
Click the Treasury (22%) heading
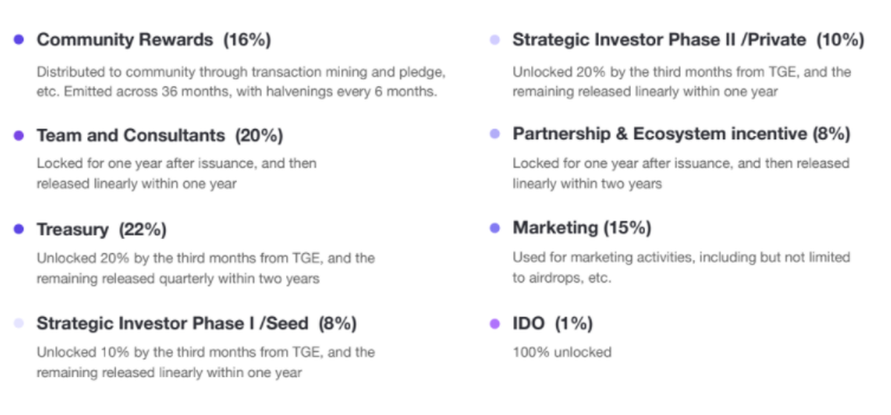(102, 229)
